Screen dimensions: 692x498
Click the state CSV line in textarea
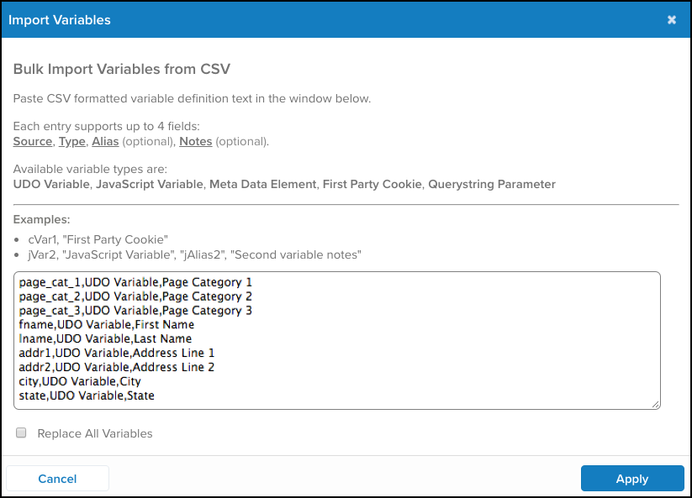click(x=86, y=396)
